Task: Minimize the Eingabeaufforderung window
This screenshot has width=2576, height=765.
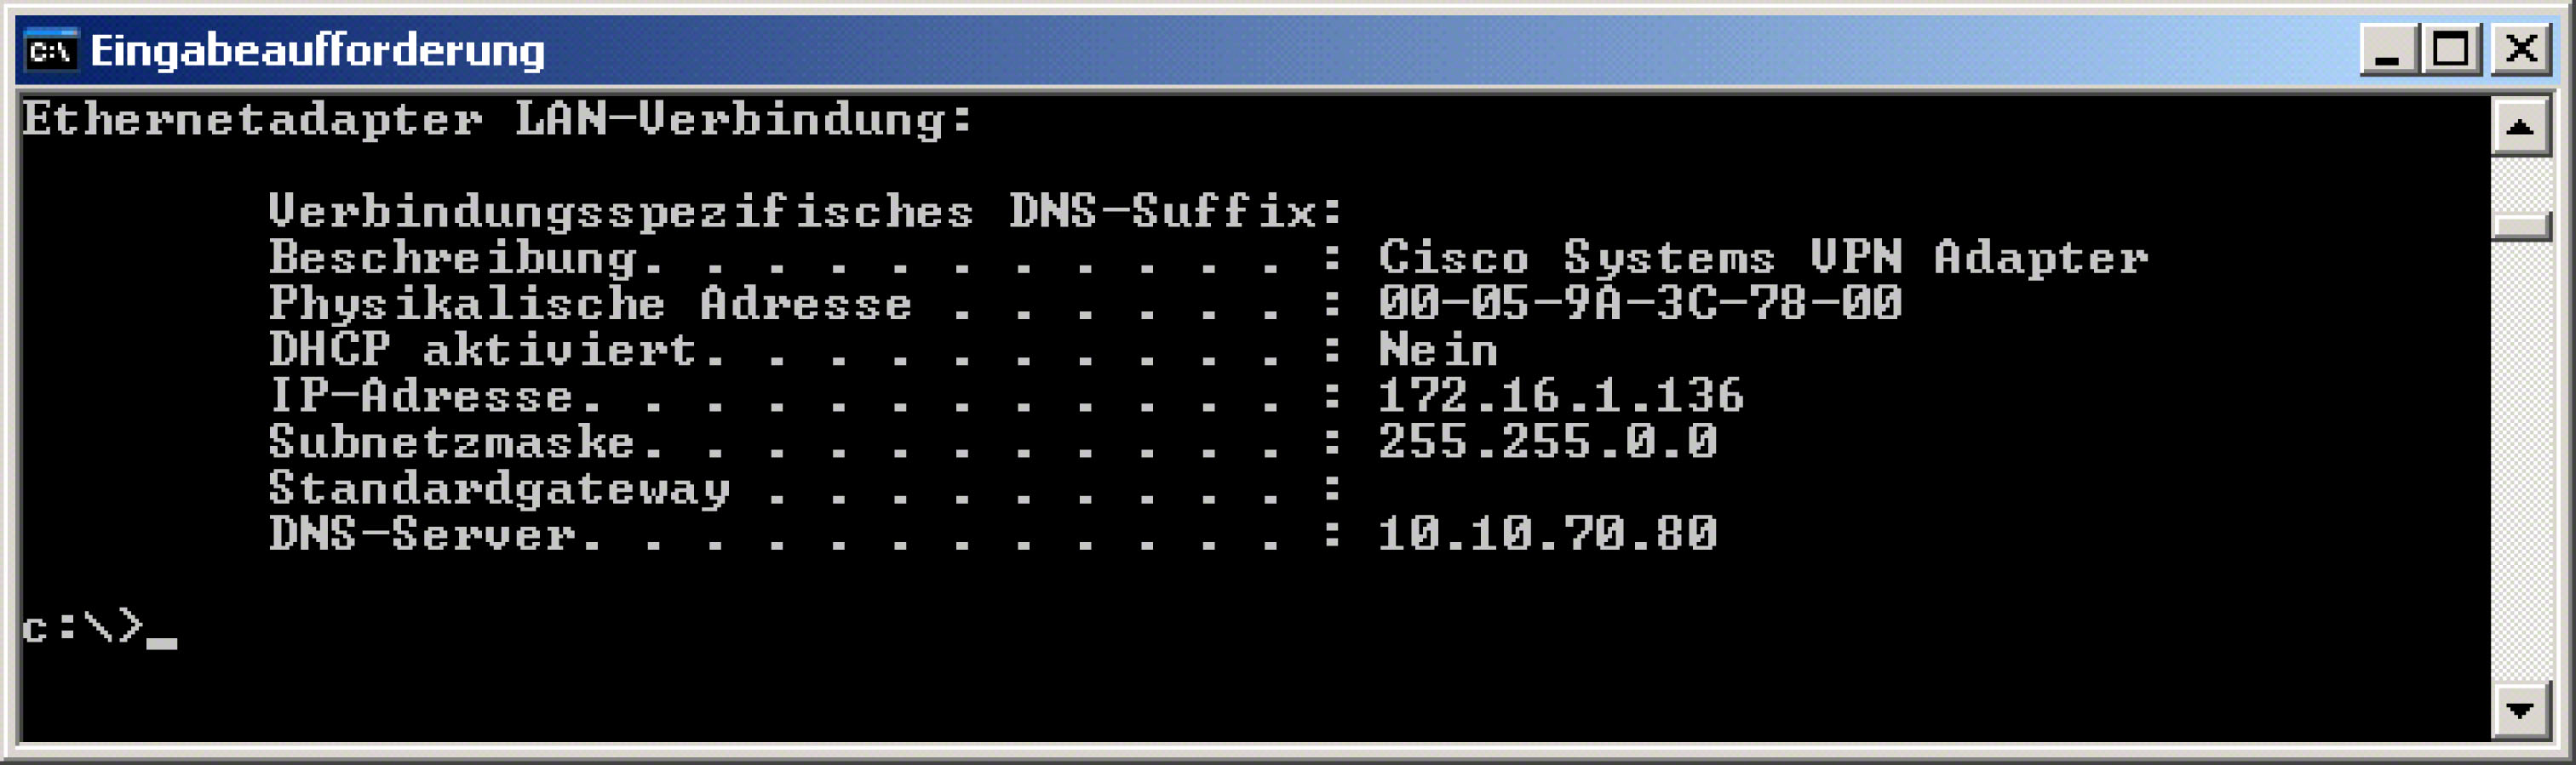Action: coord(2389,50)
